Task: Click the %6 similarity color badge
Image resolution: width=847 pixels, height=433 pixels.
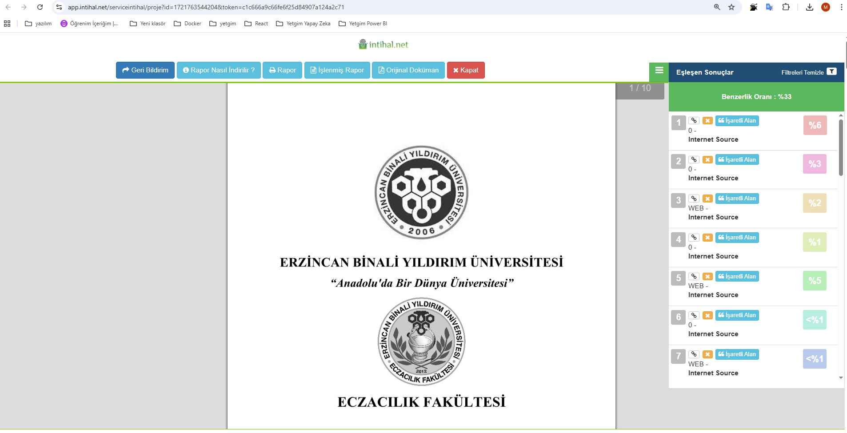Action: pos(815,125)
